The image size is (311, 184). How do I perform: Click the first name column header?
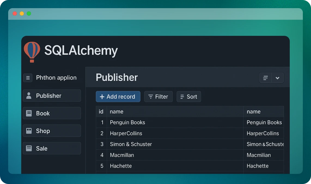[117, 112]
